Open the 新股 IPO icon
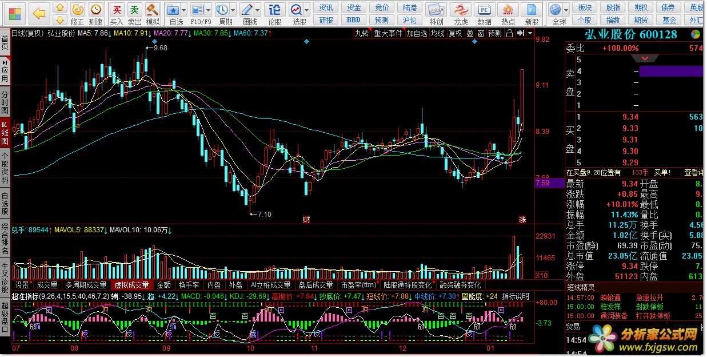The width and height of the screenshot is (707, 357). (x=532, y=13)
